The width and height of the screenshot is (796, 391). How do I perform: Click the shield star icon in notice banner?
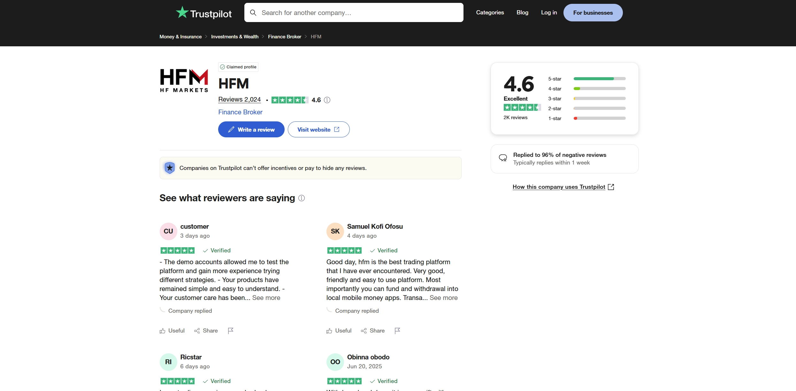click(170, 168)
